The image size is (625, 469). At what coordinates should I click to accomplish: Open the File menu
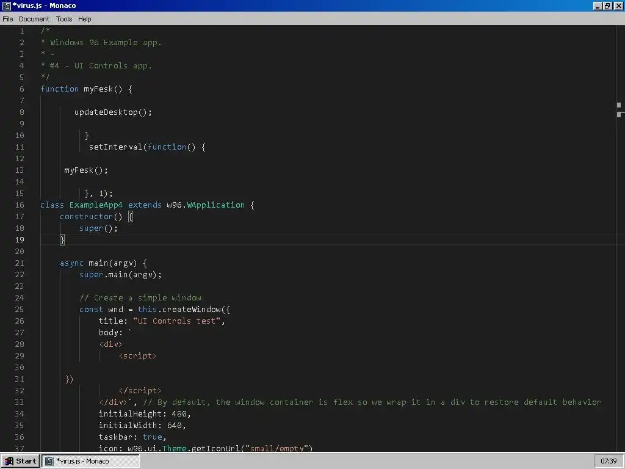(7, 19)
